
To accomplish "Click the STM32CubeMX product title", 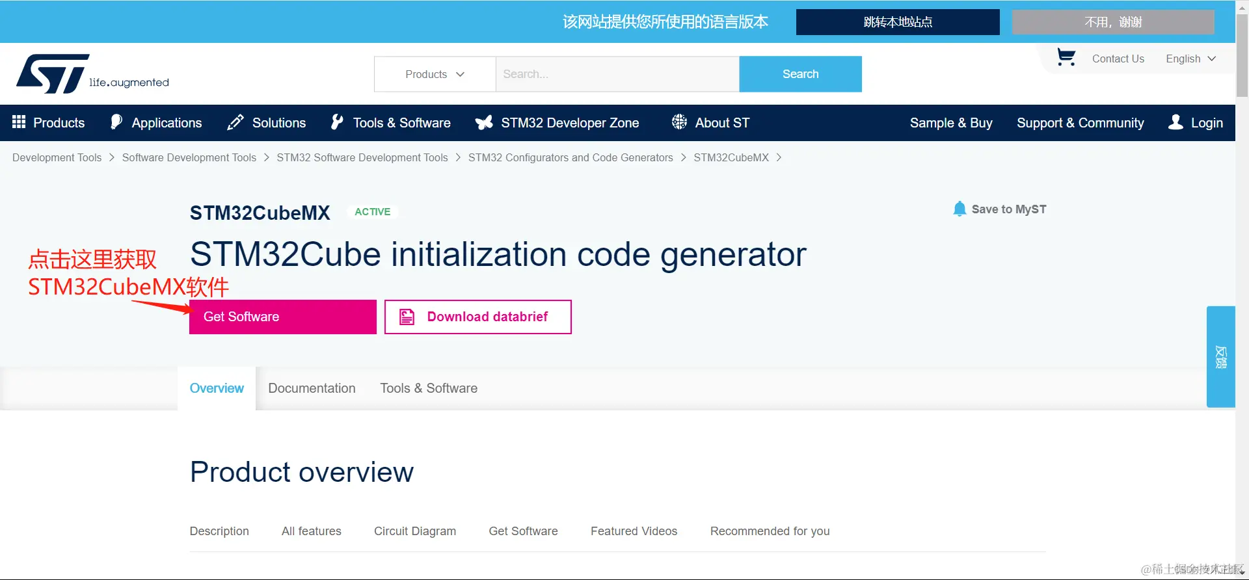I will [x=260, y=213].
